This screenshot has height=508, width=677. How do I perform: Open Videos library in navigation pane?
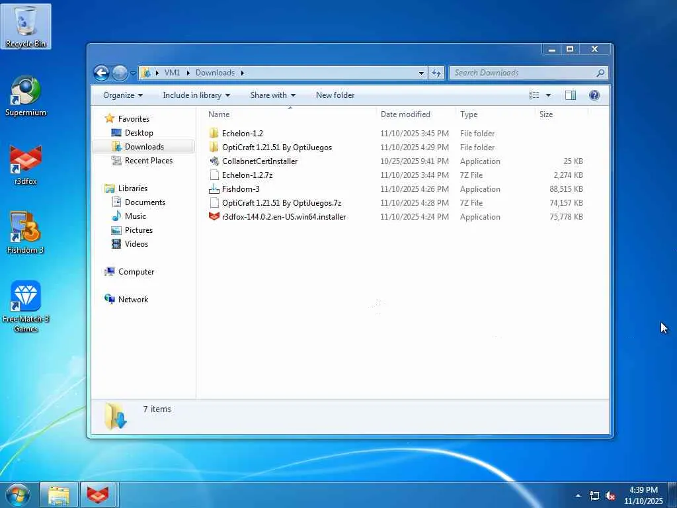(x=136, y=243)
